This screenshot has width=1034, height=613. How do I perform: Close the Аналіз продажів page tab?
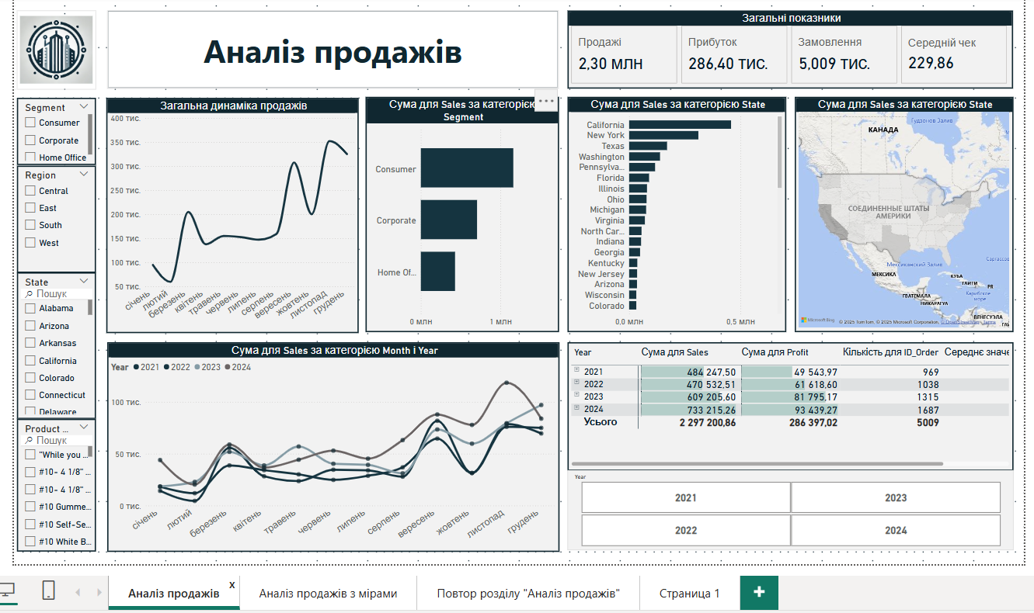pos(232,584)
